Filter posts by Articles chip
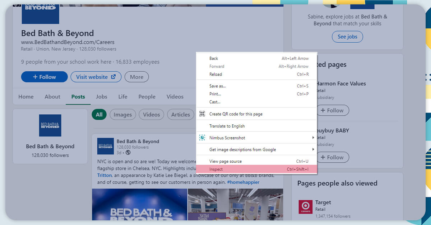This screenshot has height=225, width=431. (x=180, y=115)
